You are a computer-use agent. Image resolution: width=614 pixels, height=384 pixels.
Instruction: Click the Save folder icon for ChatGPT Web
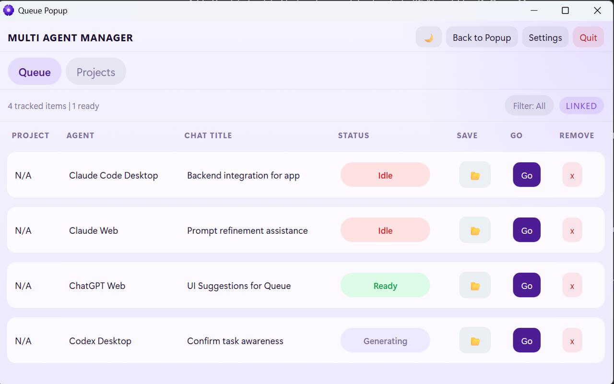[x=474, y=285]
